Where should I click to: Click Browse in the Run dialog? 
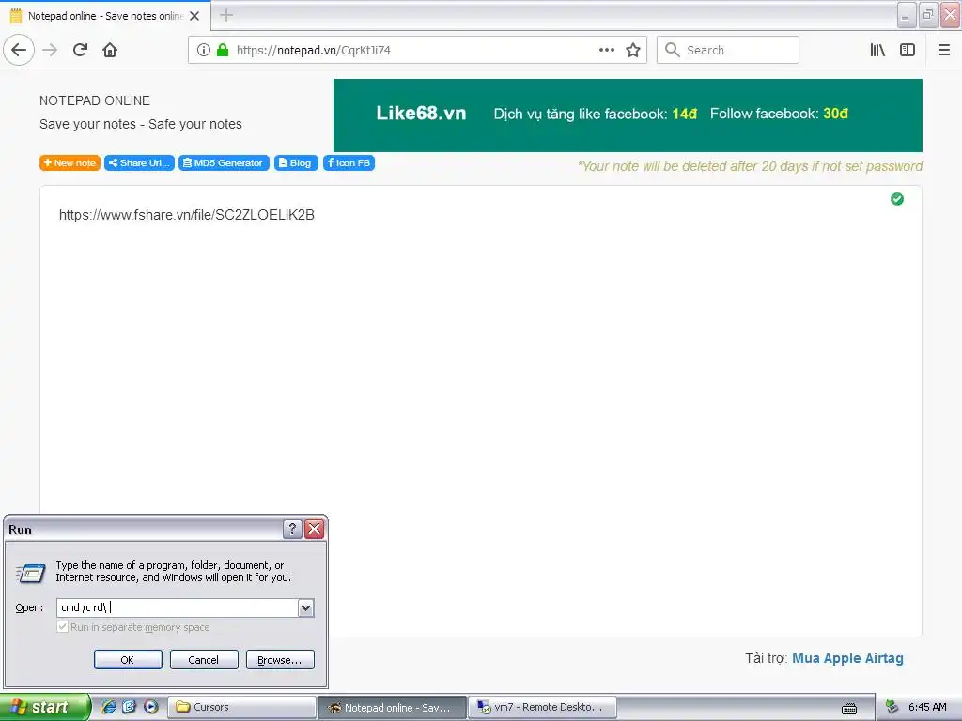pyautogui.click(x=280, y=660)
